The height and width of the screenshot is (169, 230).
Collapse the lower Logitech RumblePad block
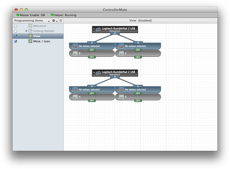point(94,73)
